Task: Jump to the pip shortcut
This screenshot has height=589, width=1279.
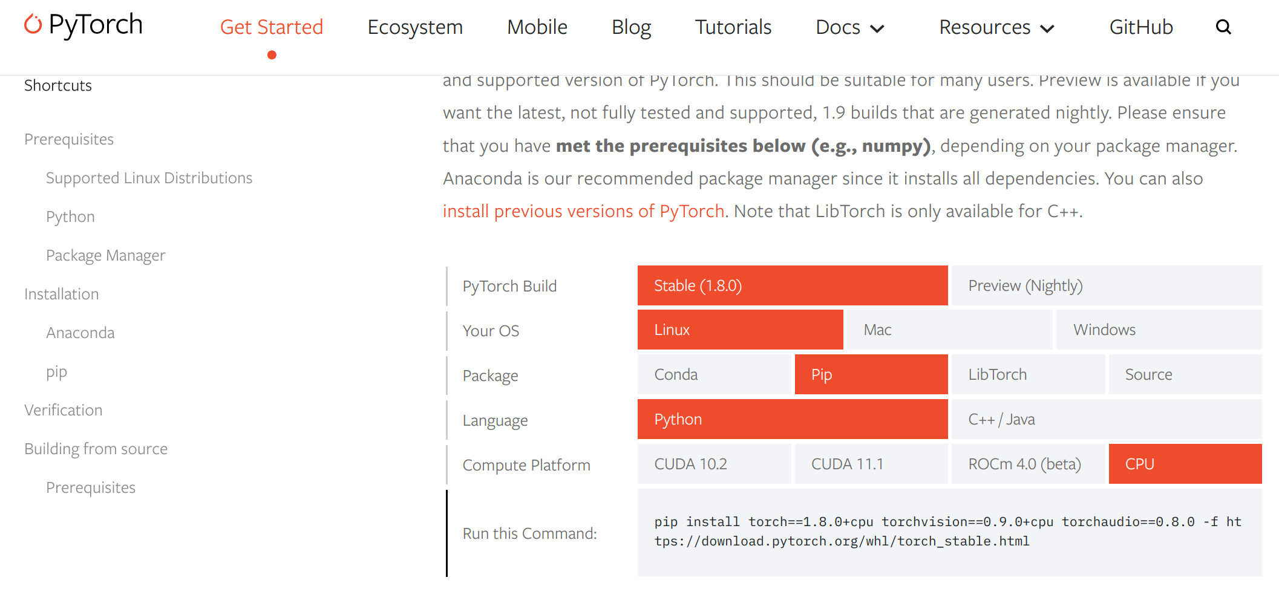Action: (56, 372)
